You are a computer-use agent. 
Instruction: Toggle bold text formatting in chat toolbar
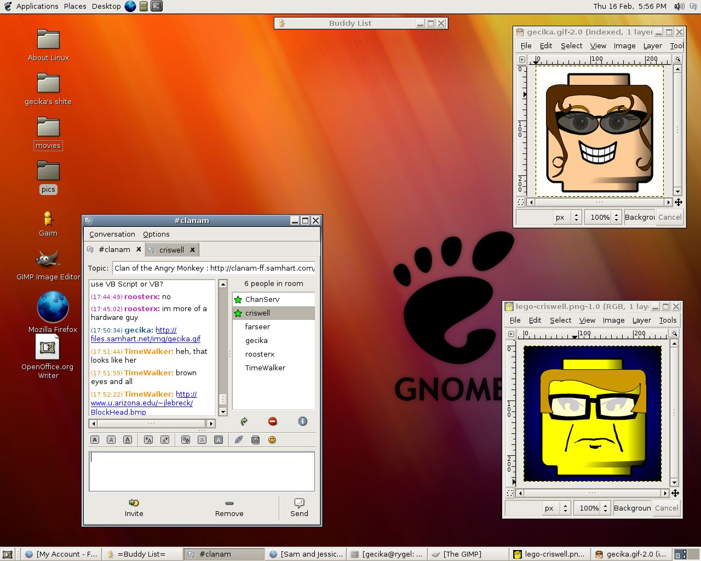[x=95, y=439]
